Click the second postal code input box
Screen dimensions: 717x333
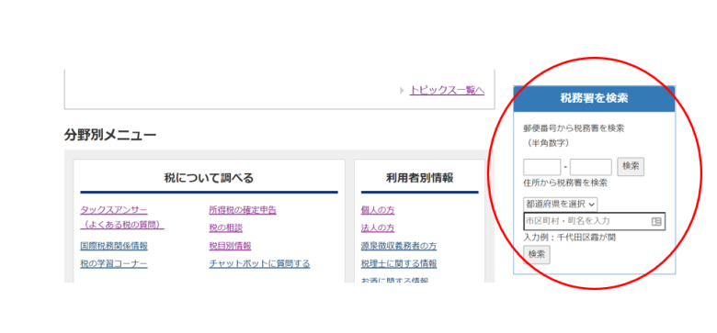point(591,167)
